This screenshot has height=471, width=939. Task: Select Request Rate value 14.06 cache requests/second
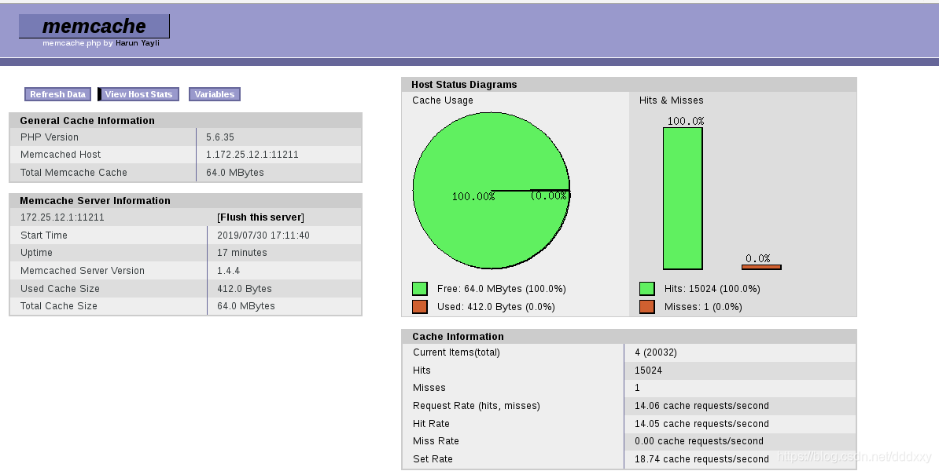(701, 405)
